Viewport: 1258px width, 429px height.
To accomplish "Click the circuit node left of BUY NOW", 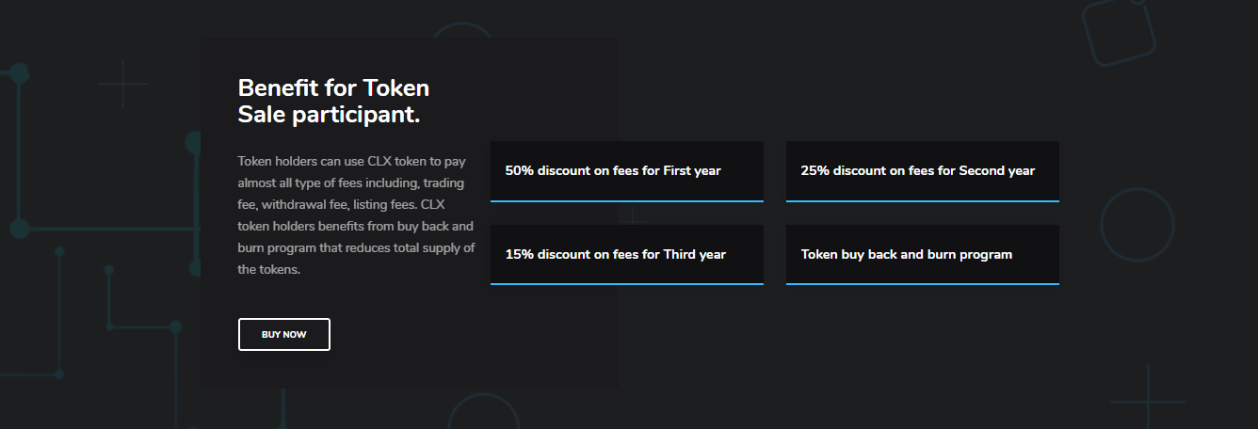I will 175,326.
